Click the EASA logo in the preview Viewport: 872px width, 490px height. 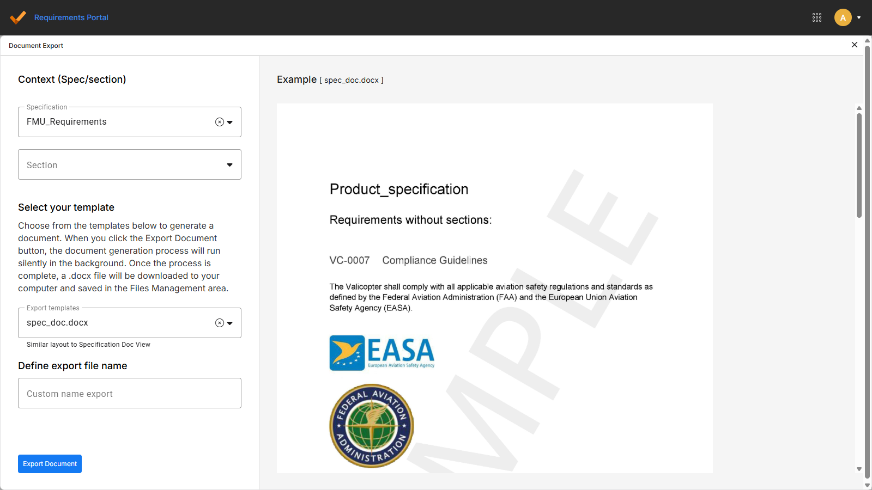pyautogui.click(x=381, y=353)
